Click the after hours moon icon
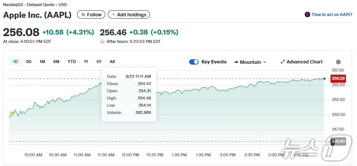The width and height of the screenshot is (357, 166). [x=102, y=42]
